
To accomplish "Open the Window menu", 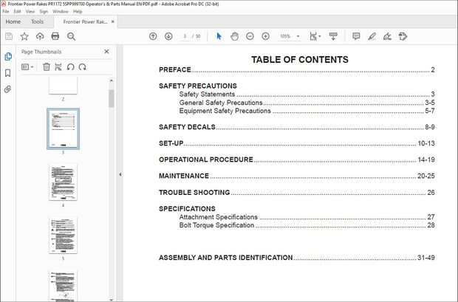I will click(x=61, y=11).
